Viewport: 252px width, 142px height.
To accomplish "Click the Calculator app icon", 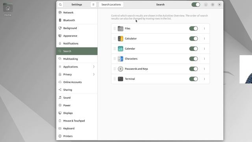I will (x=120, y=39).
